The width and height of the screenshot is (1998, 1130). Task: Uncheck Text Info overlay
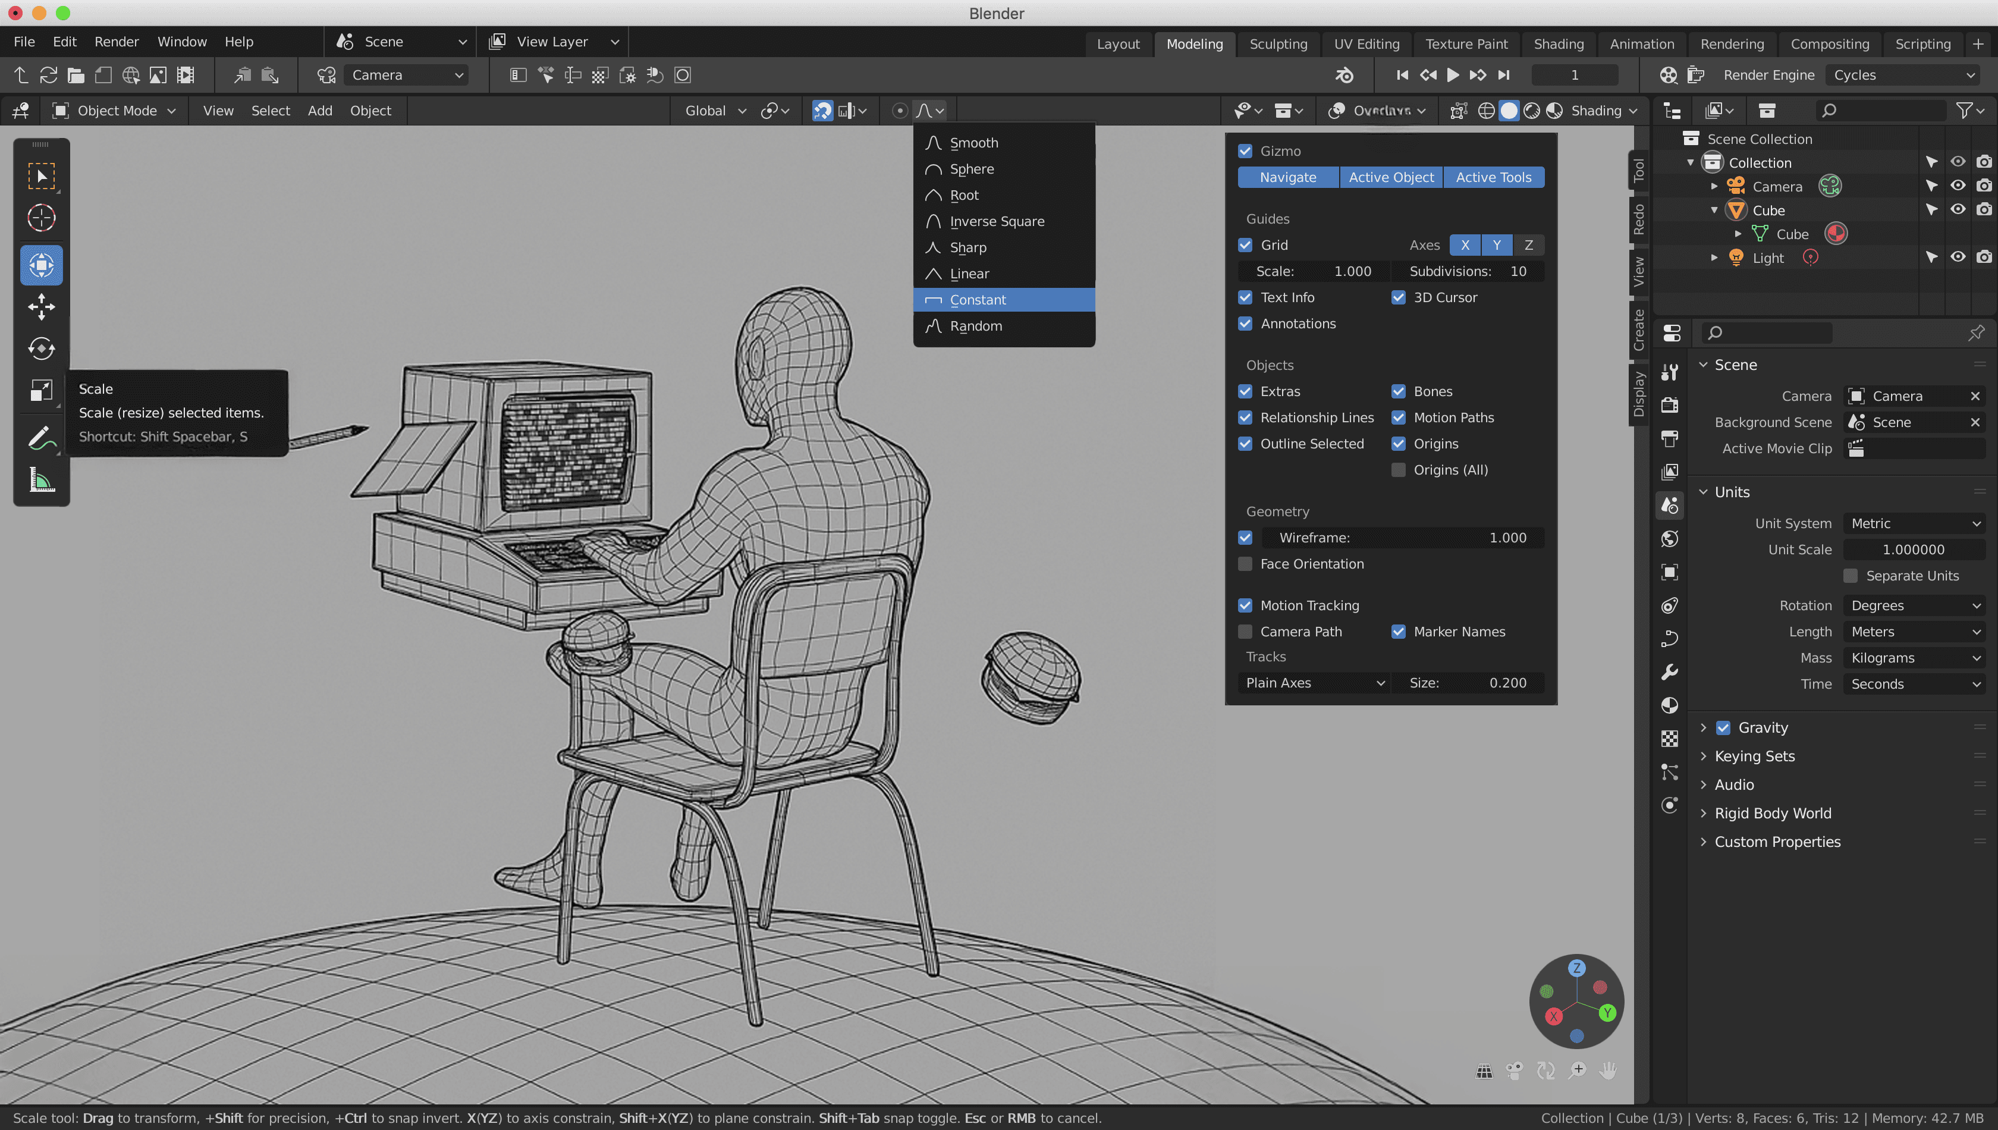pos(1245,297)
